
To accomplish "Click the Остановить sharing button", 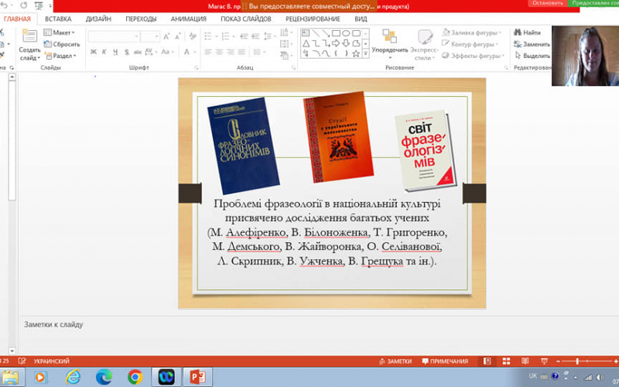I will pos(547,3).
